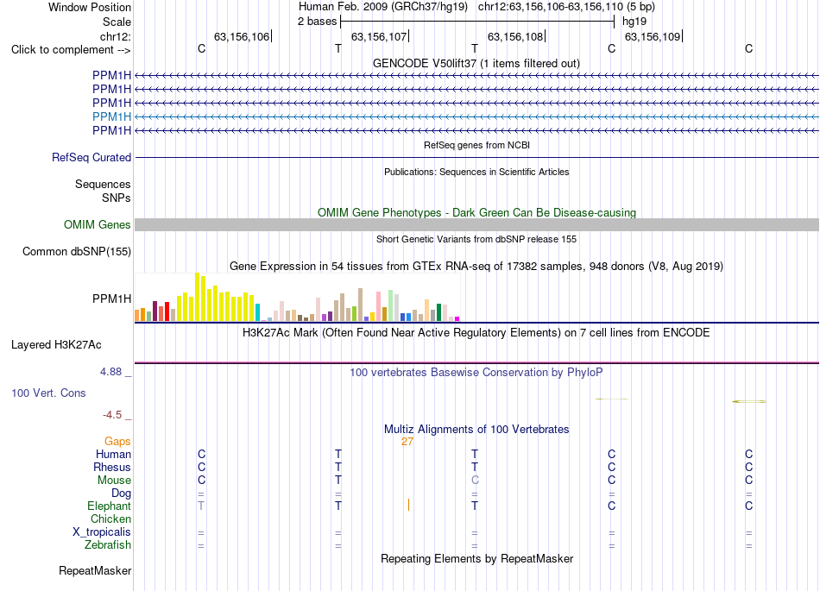This screenshot has width=820, height=591.
Task: Click the gray OMIM Genes bar
Action: coord(476,224)
